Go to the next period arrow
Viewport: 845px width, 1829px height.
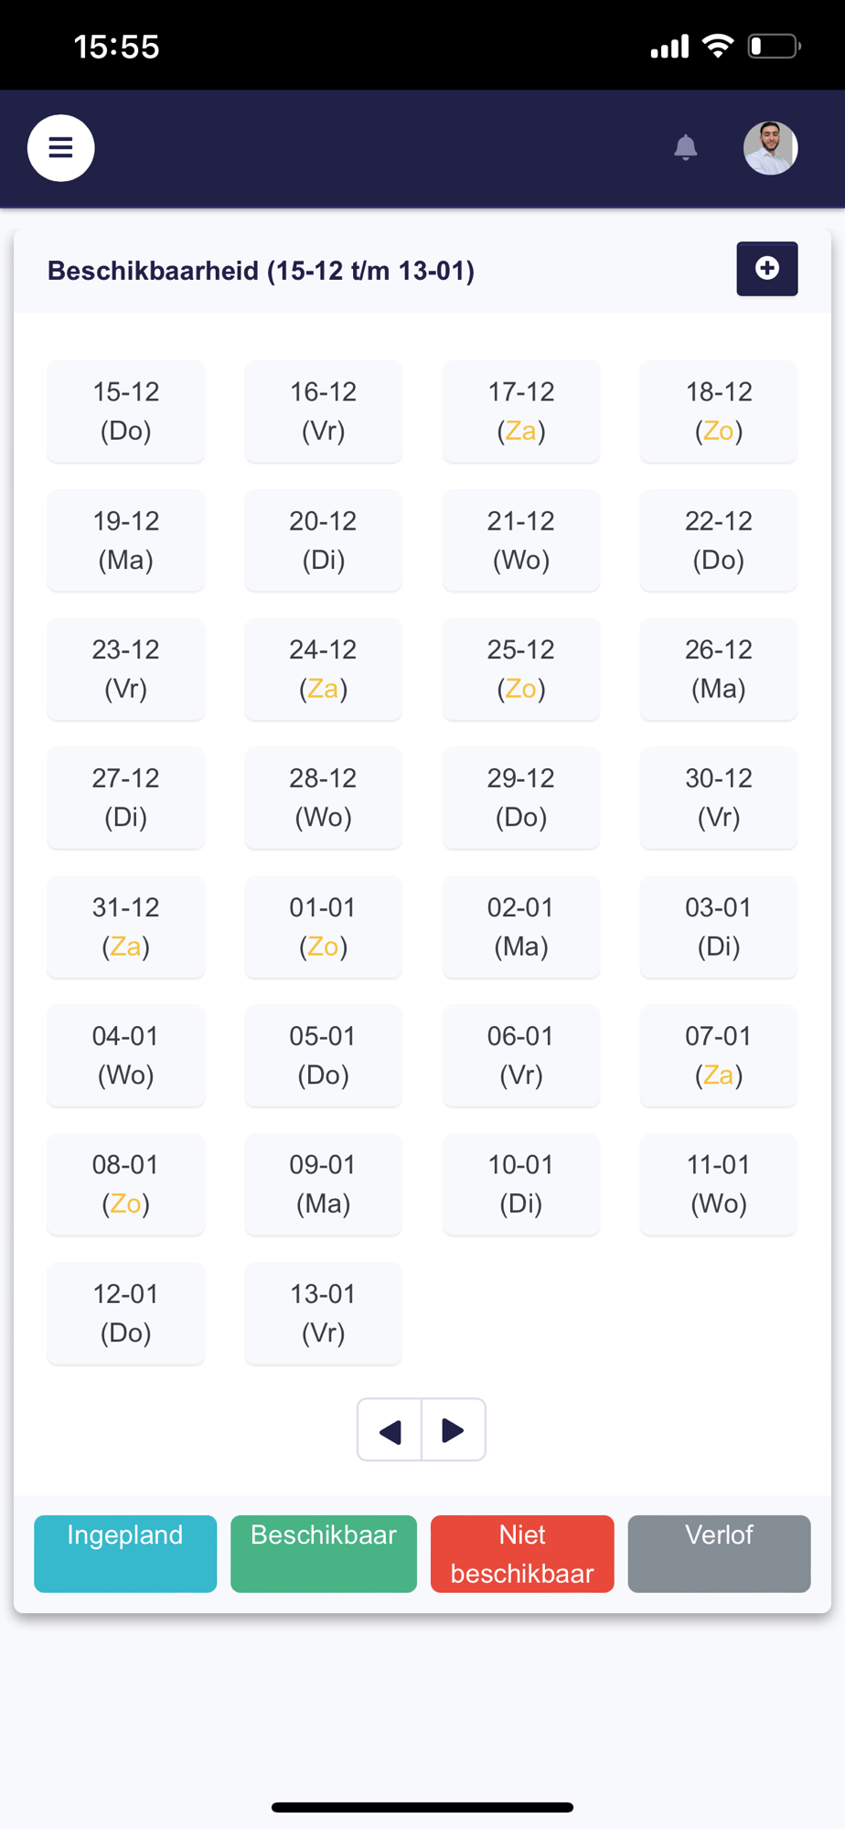click(453, 1429)
